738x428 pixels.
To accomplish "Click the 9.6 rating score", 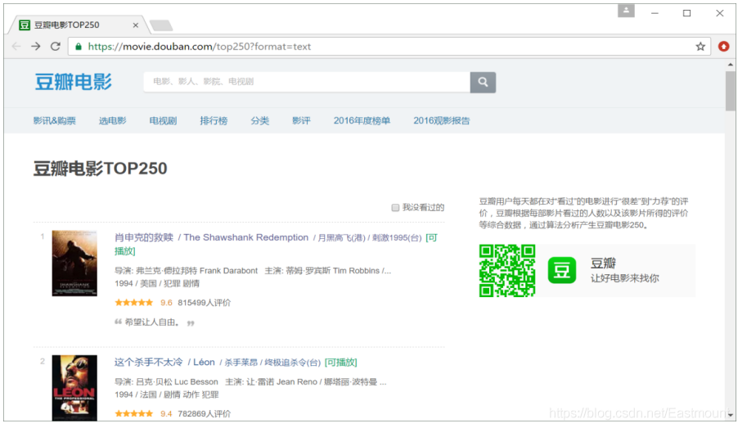I will point(166,303).
